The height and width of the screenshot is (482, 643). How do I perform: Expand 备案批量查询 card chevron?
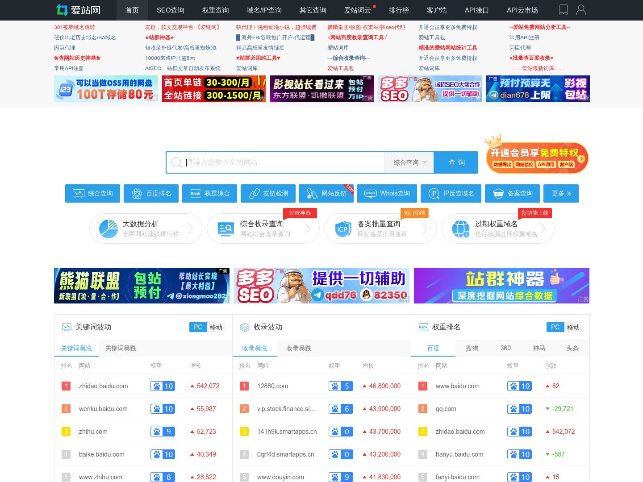(425, 229)
